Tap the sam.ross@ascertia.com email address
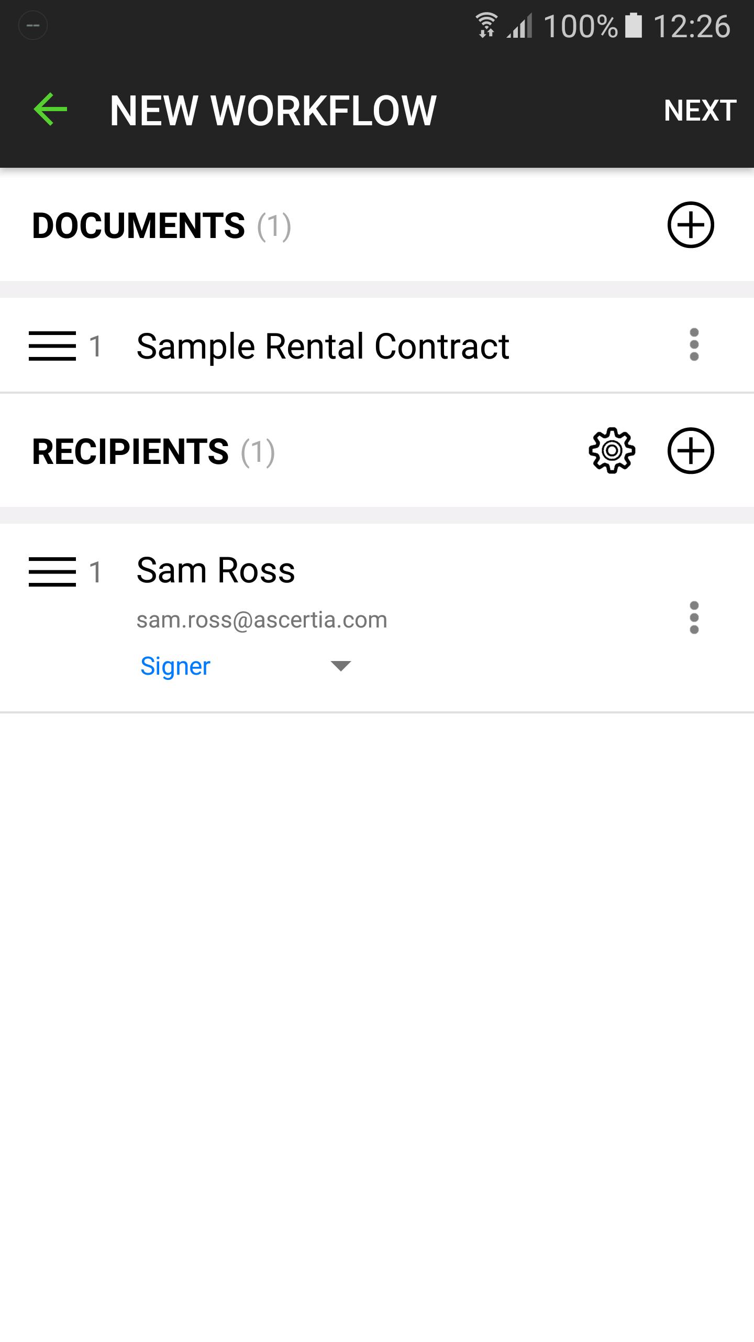The height and width of the screenshot is (1342, 754). click(262, 620)
